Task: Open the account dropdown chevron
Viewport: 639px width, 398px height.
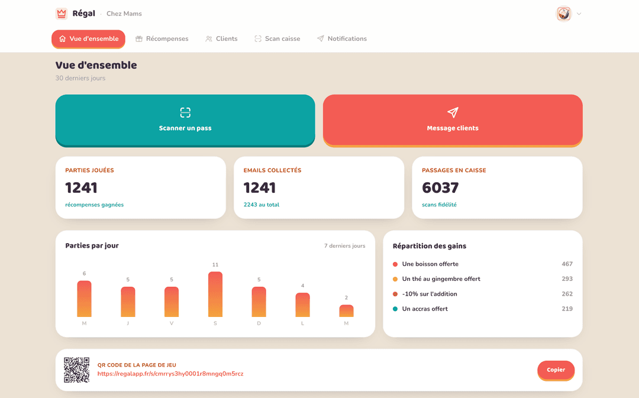Action: tap(579, 14)
